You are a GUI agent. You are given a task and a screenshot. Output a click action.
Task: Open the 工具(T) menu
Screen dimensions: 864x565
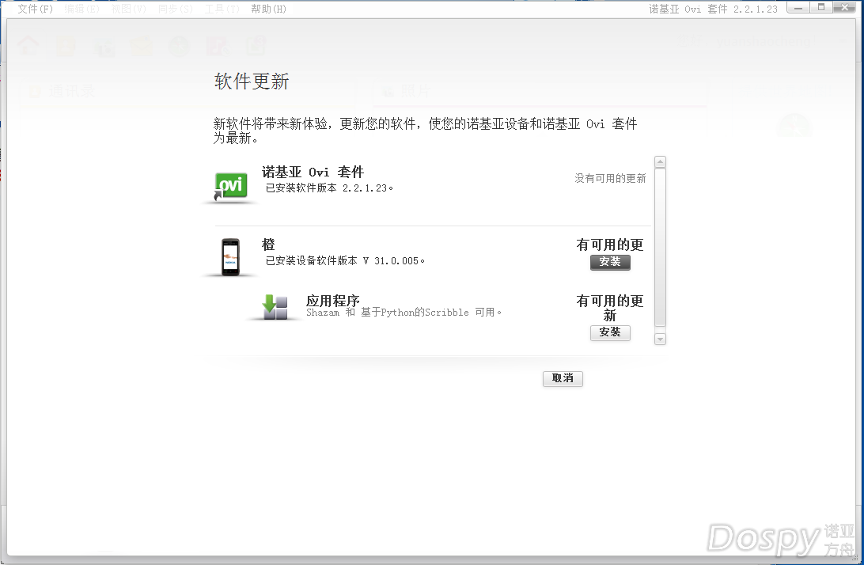[x=222, y=9]
